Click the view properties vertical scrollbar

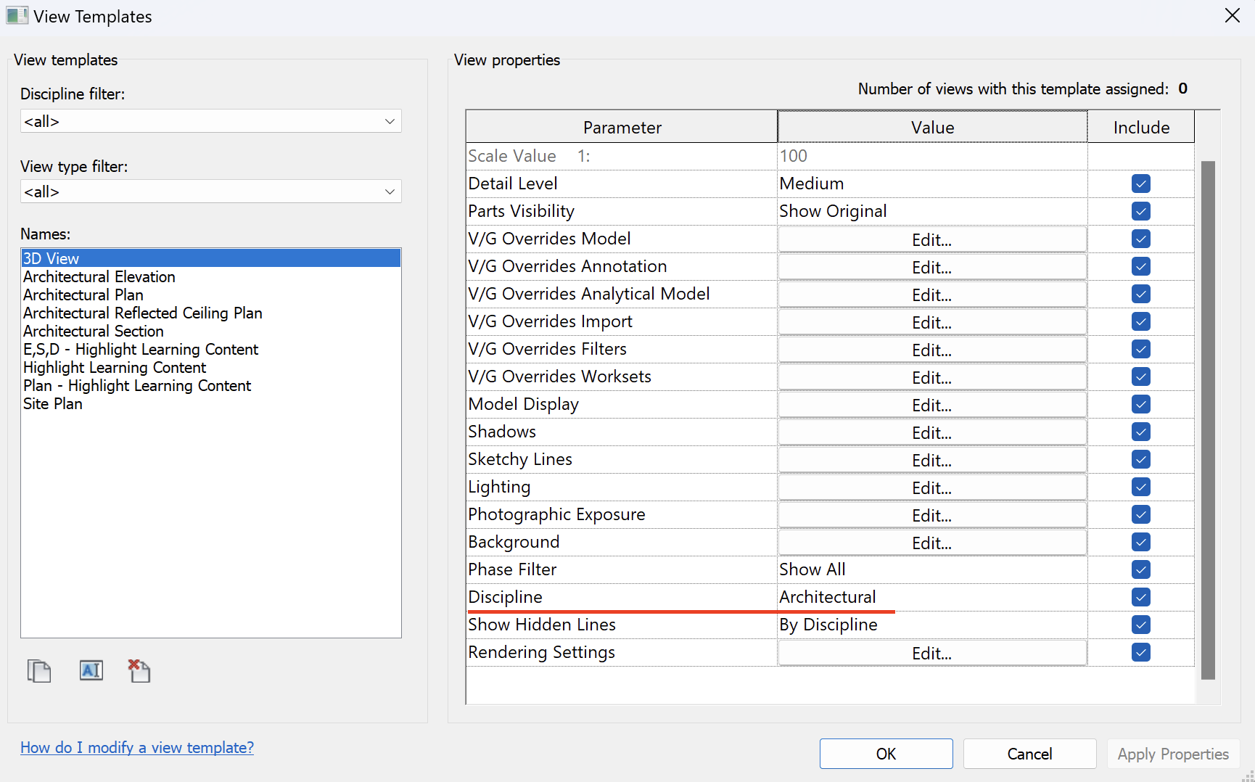pos(1208,421)
